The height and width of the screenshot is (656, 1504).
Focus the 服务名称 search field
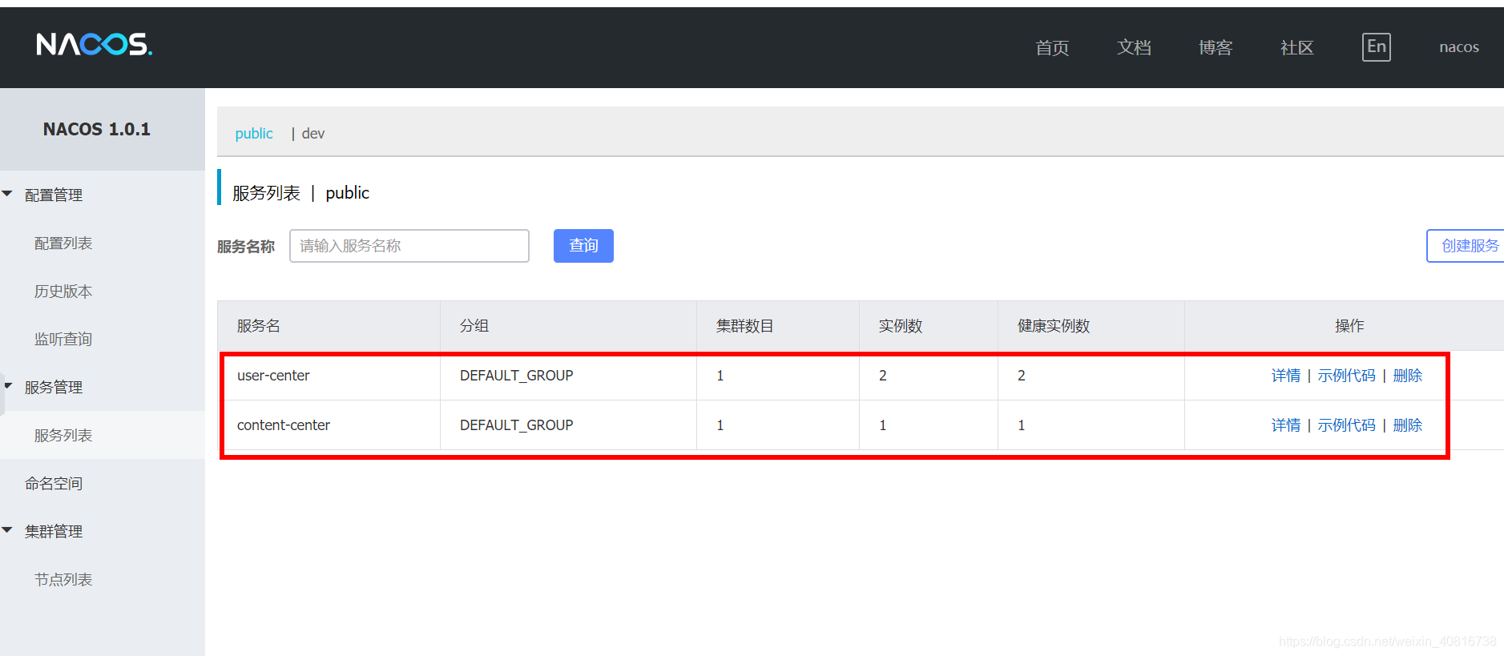409,246
